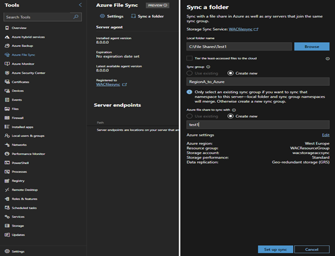The width and height of the screenshot is (335, 256).
Task: Open Remote Desktop tool
Action: pos(25,190)
